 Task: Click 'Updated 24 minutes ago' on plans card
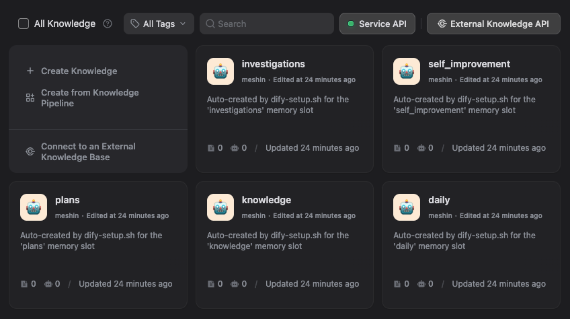[x=126, y=284]
